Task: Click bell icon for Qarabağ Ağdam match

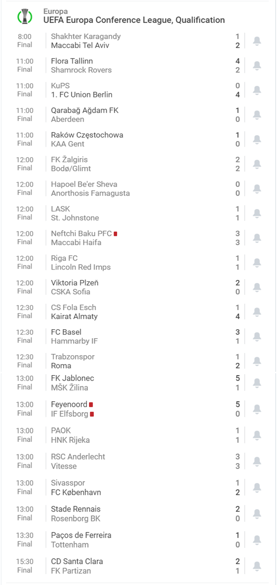Action: tap(257, 115)
